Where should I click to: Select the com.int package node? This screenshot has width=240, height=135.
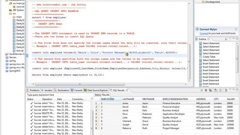20,7
